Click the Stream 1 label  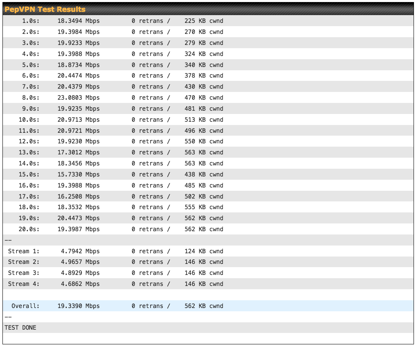point(24,251)
